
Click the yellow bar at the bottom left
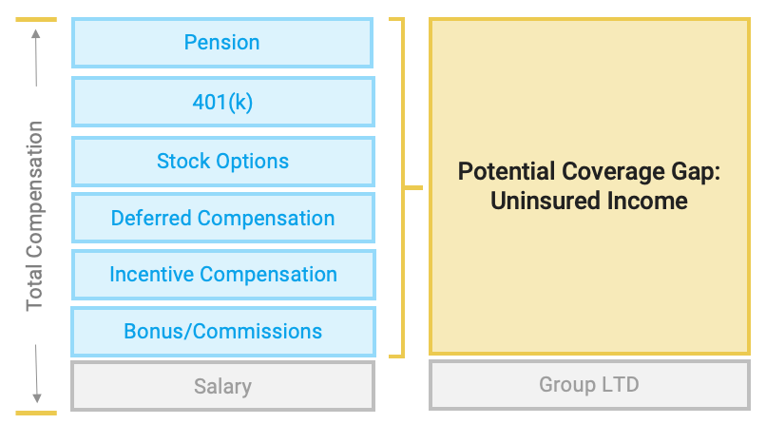coord(36,413)
